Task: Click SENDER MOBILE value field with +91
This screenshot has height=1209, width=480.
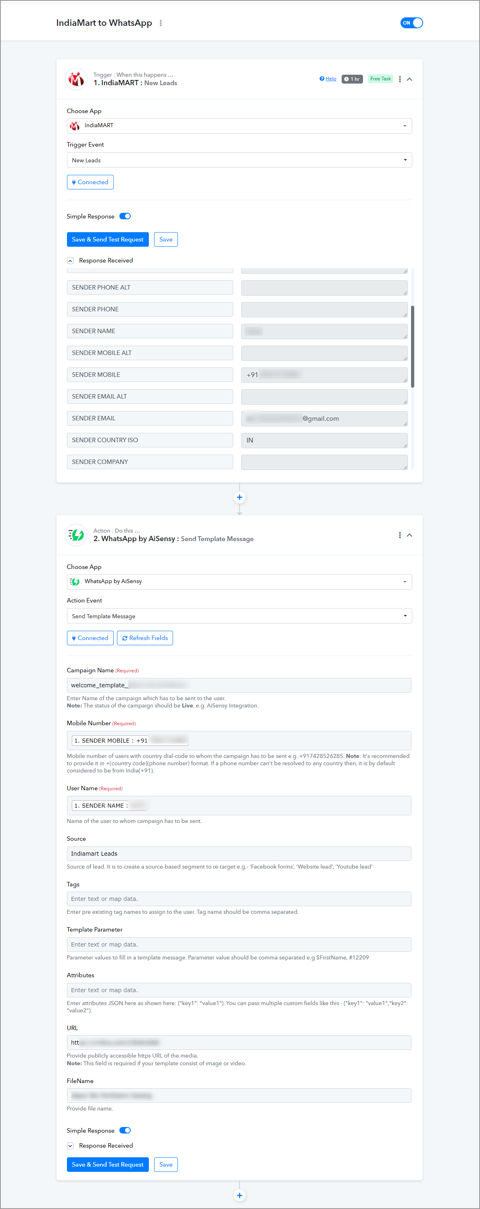Action: pos(324,375)
